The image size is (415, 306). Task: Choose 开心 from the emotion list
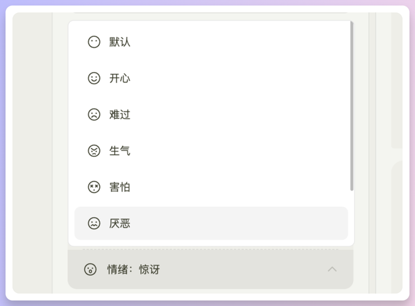click(120, 78)
